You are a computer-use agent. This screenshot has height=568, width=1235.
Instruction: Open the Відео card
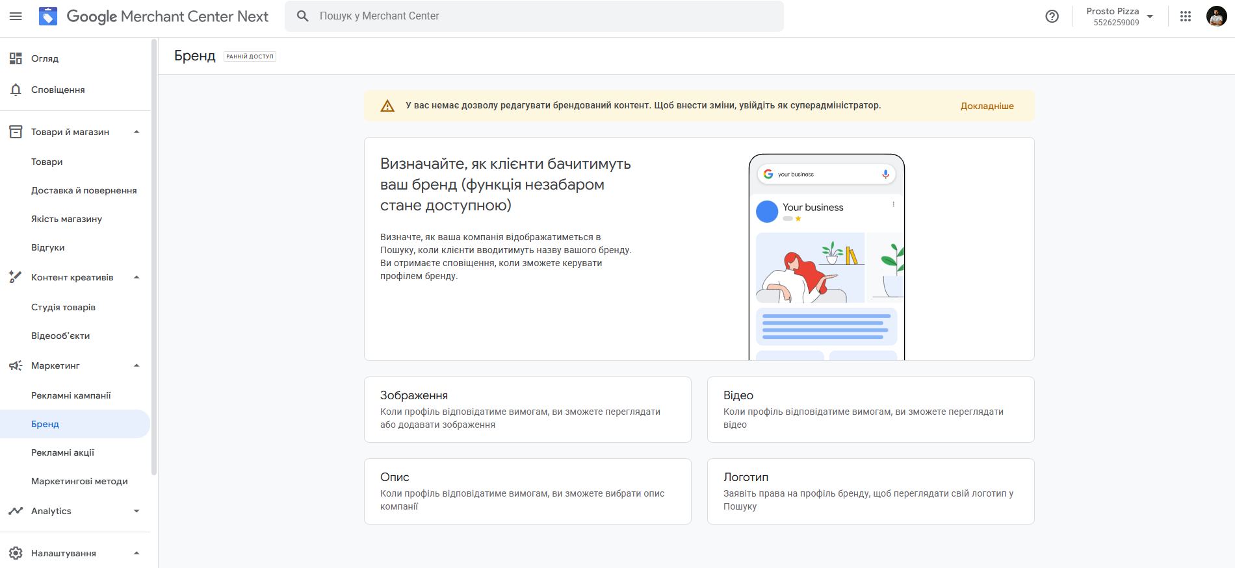871,410
